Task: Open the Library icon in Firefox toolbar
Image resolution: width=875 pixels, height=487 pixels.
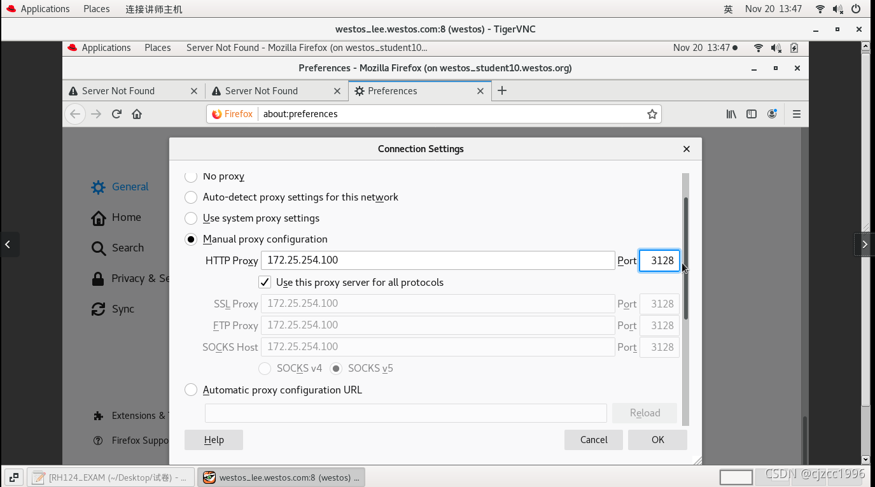Action: 731,114
